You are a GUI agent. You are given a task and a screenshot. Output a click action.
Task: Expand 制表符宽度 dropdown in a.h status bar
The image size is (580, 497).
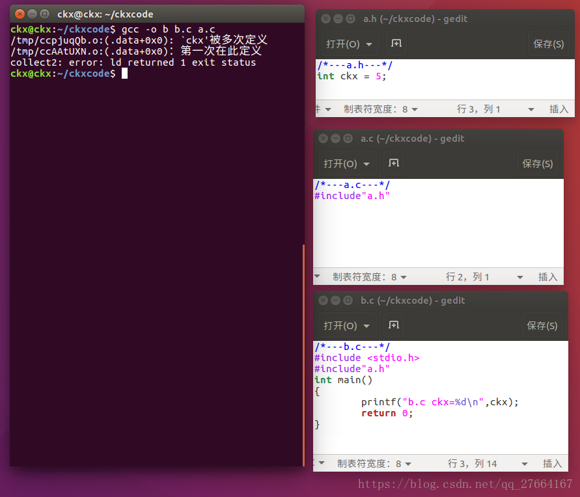pyautogui.click(x=381, y=109)
